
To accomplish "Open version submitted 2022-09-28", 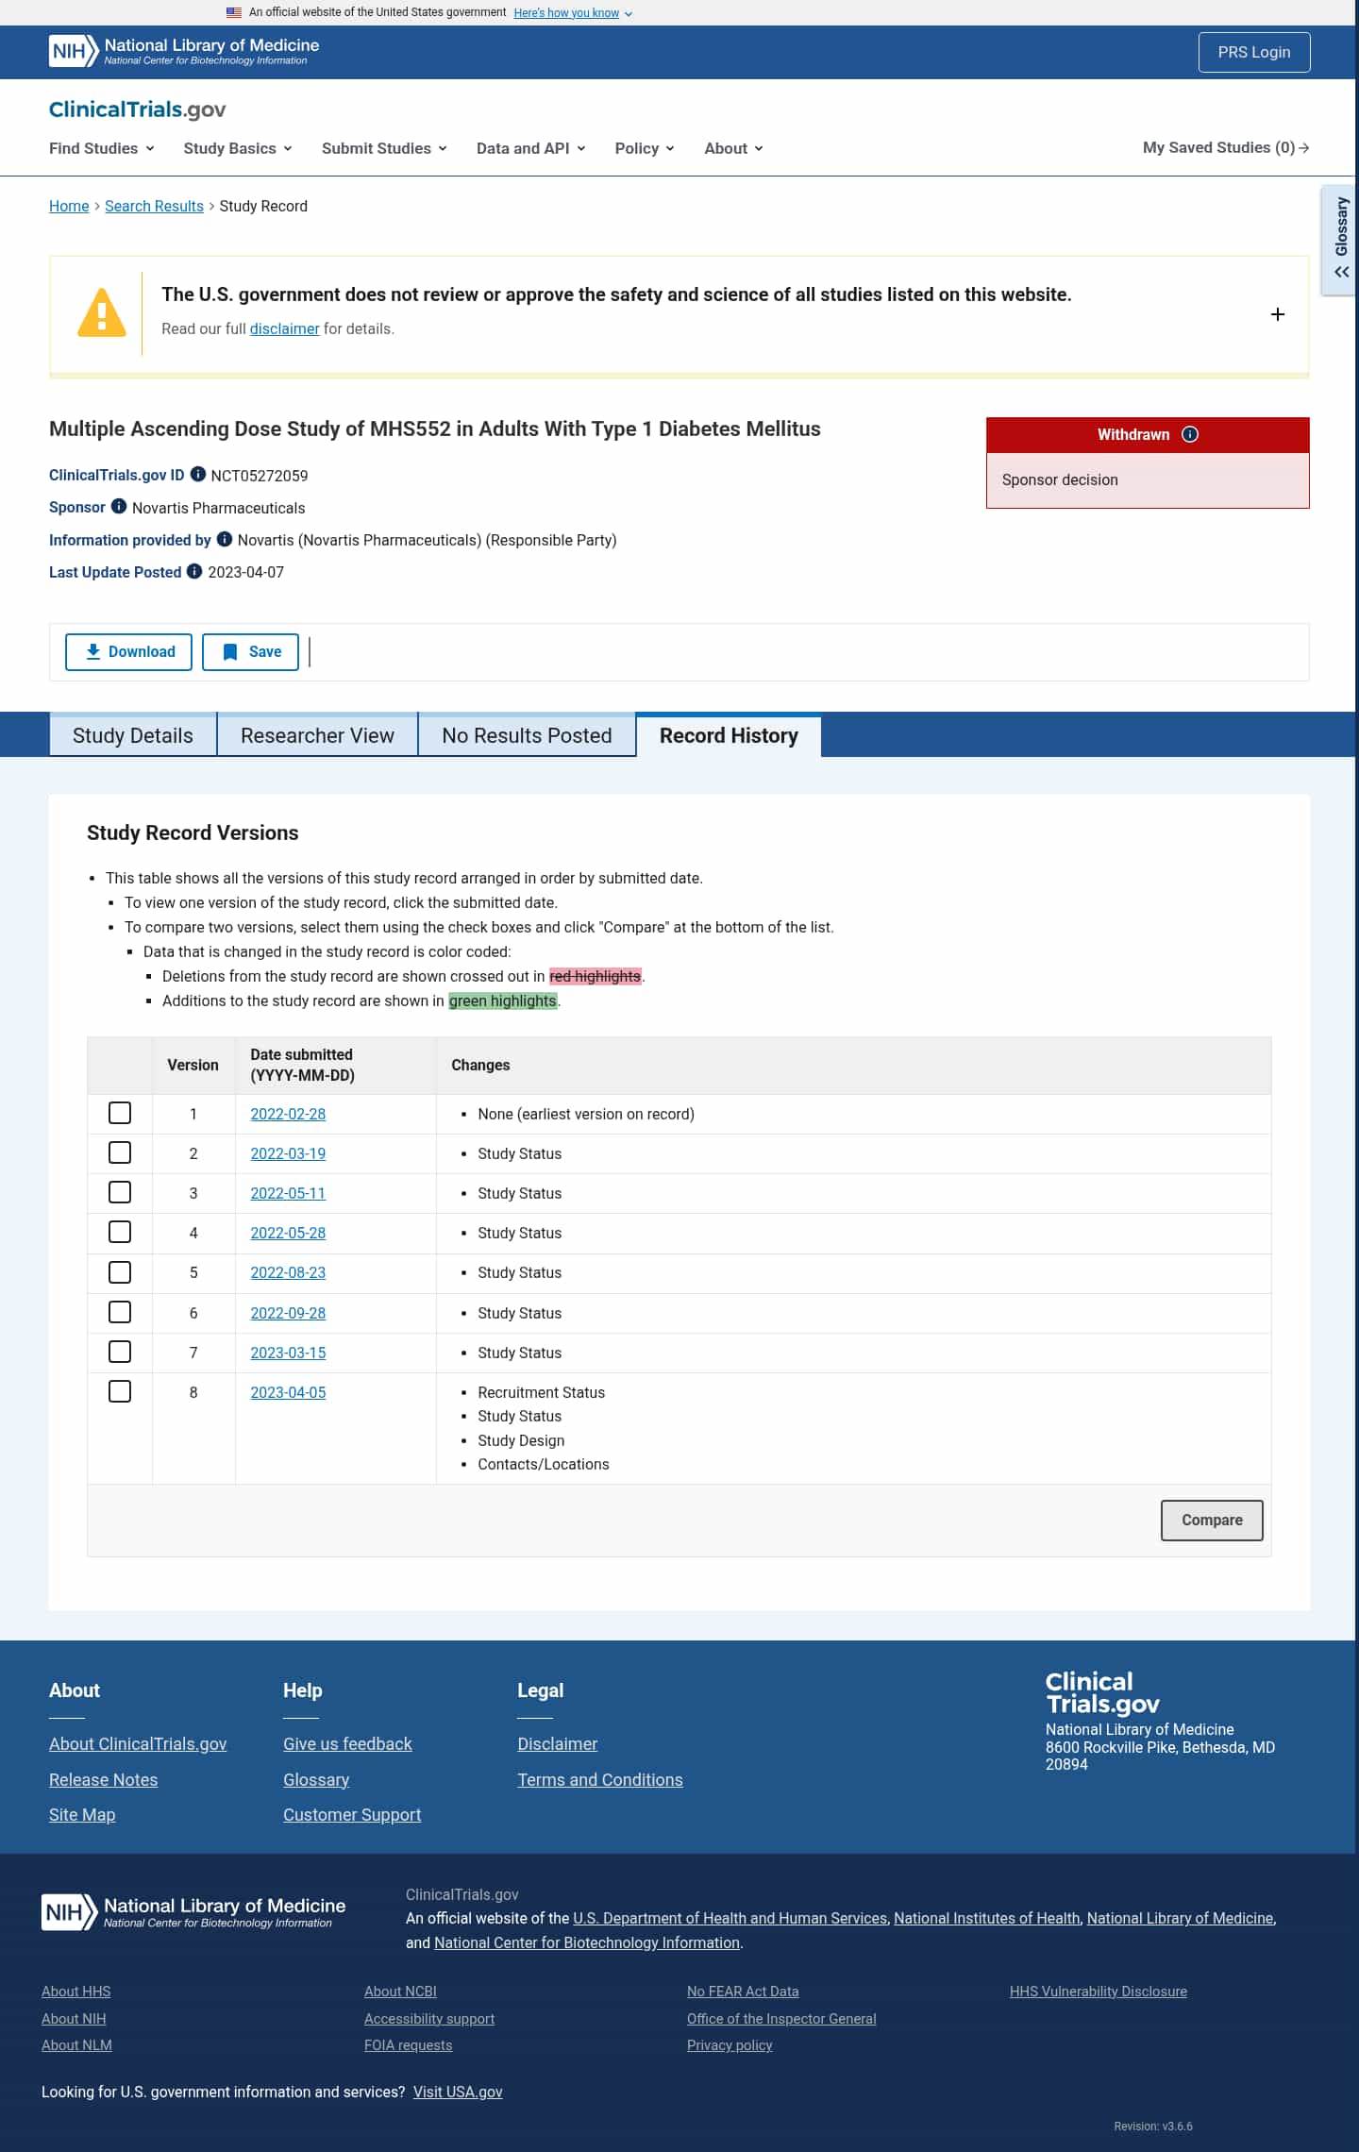I will pos(288,1313).
